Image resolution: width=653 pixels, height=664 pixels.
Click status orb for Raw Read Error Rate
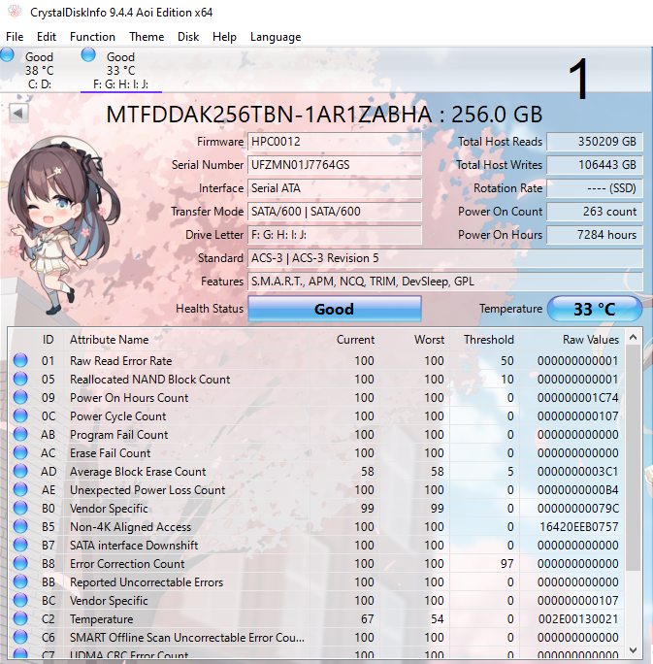tap(20, 361)
